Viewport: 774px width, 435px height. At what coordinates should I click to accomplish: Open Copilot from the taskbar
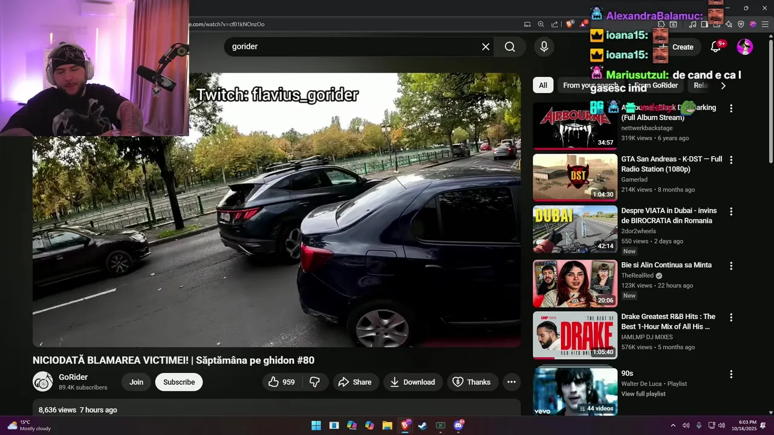click(x=369, y=425)
